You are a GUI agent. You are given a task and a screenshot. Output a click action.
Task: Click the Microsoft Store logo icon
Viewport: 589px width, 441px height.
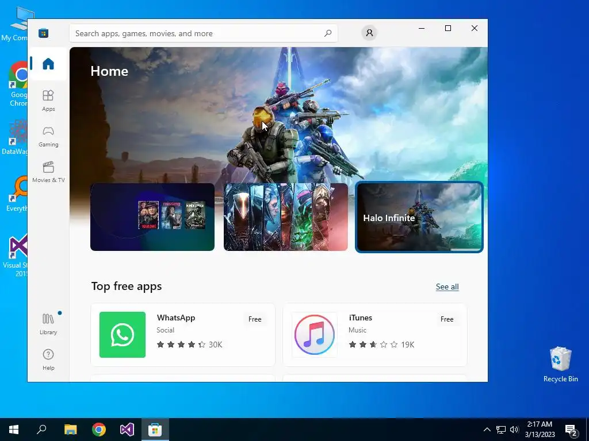point(44,33)
